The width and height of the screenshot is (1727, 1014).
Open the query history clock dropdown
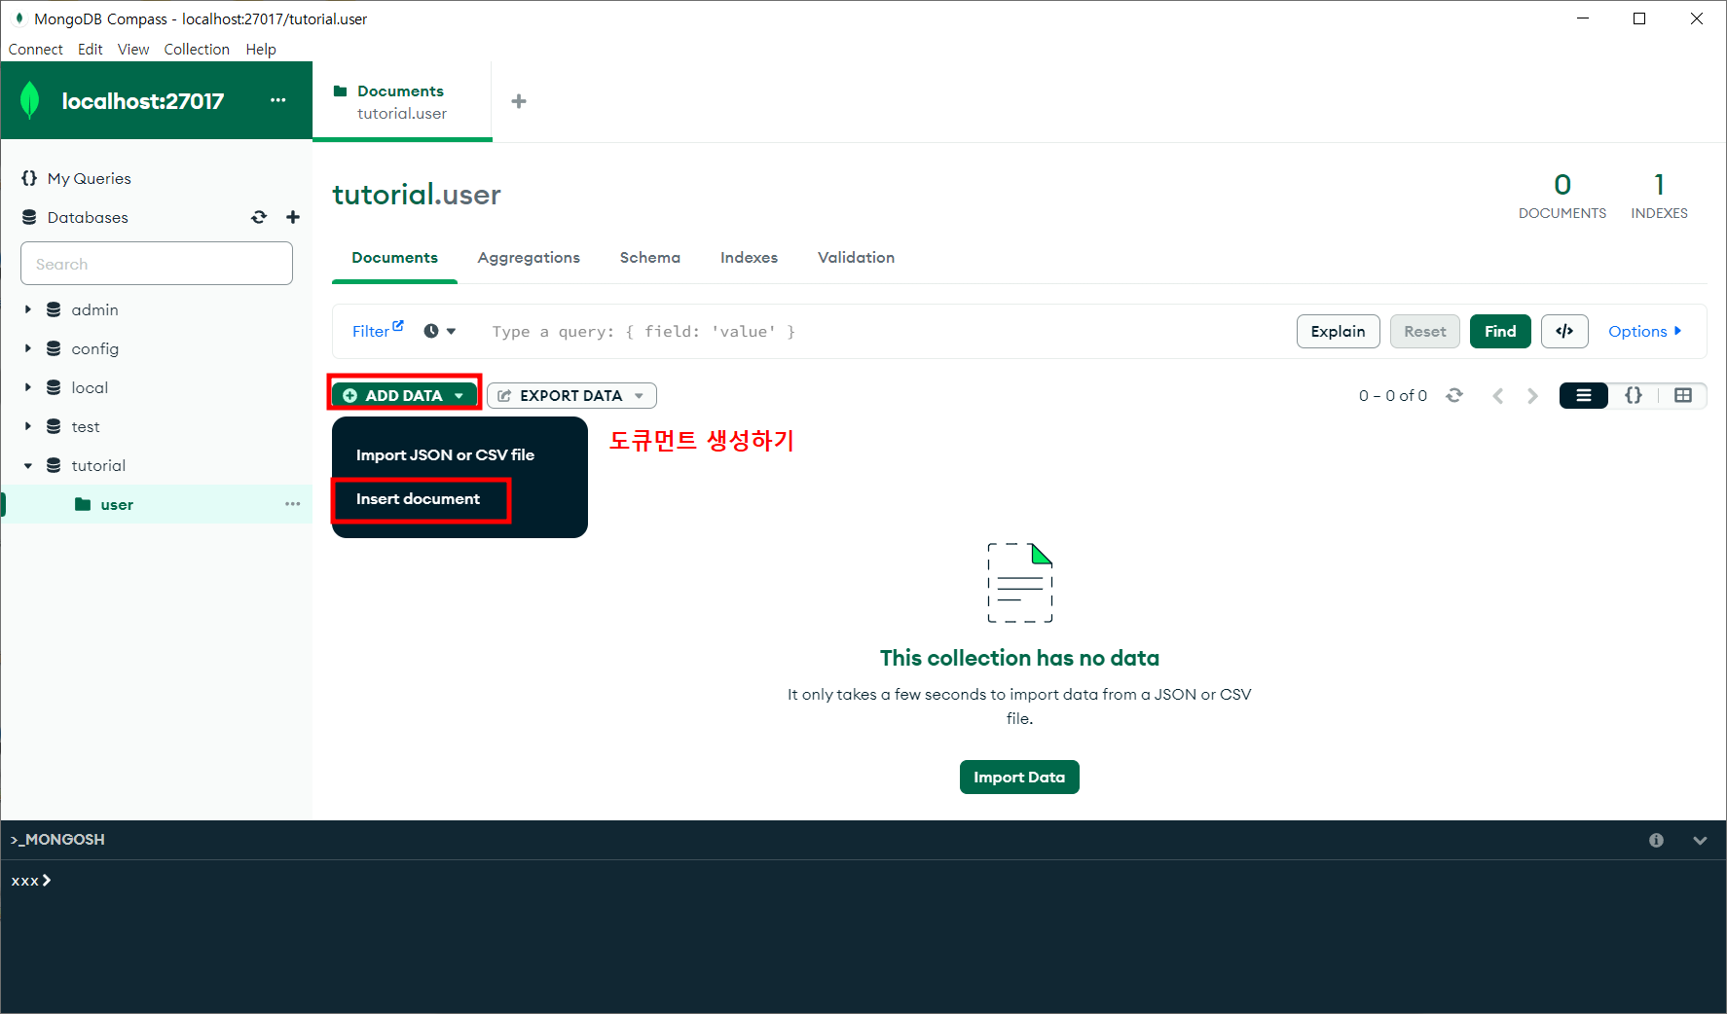coord(440,331)
